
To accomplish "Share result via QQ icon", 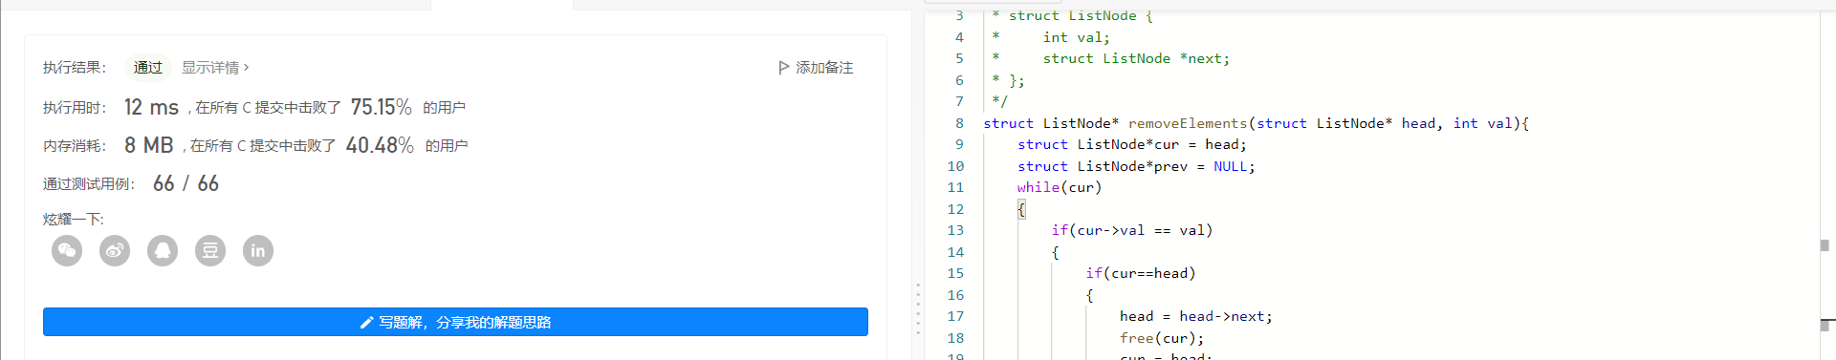I will pos(163,251).
